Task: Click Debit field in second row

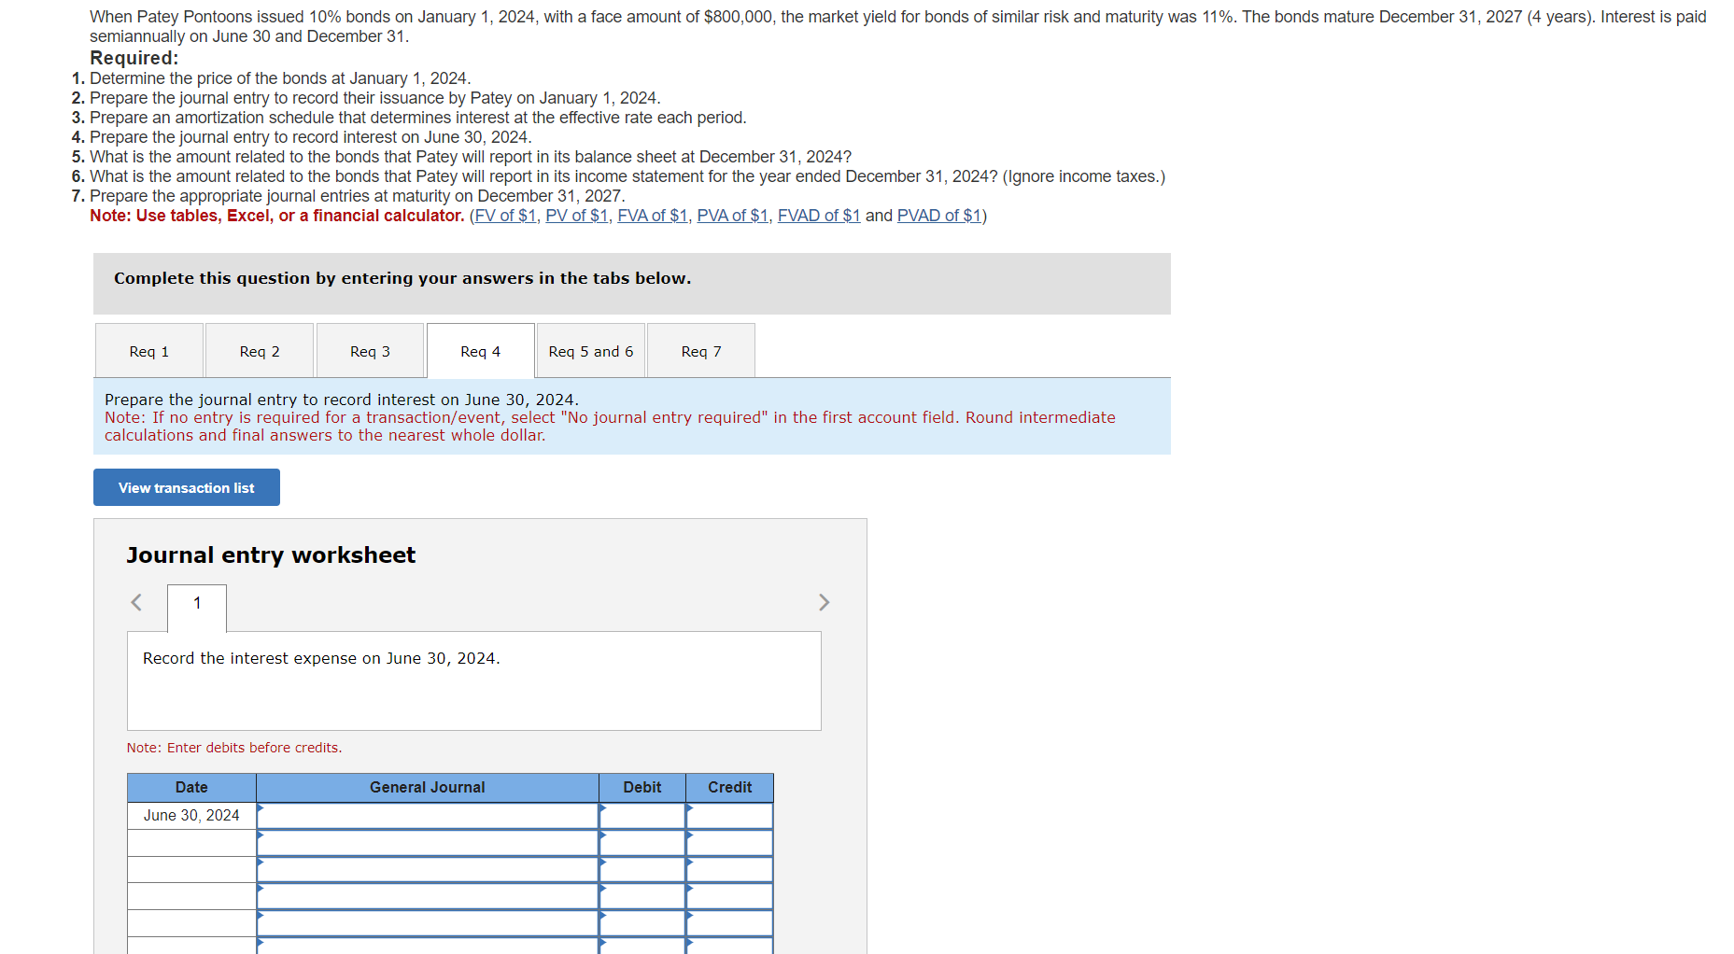Action: (x=642, y=843)
